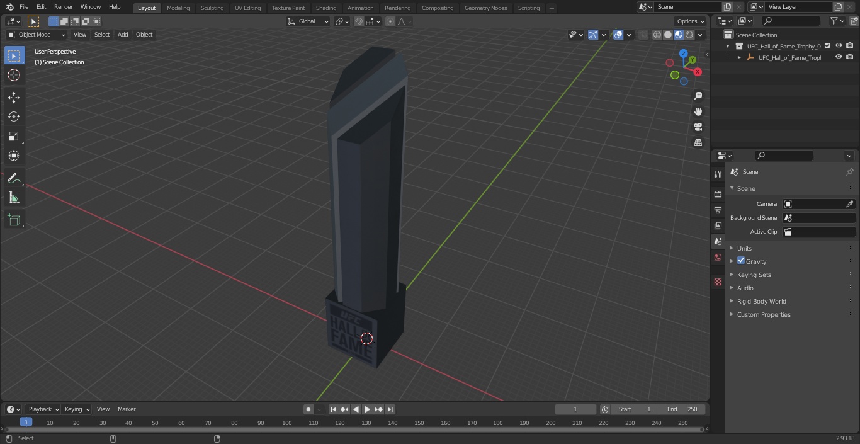
Task: Open the viewport Add menu
Action: pyautogui.click(x=123, y=35)
